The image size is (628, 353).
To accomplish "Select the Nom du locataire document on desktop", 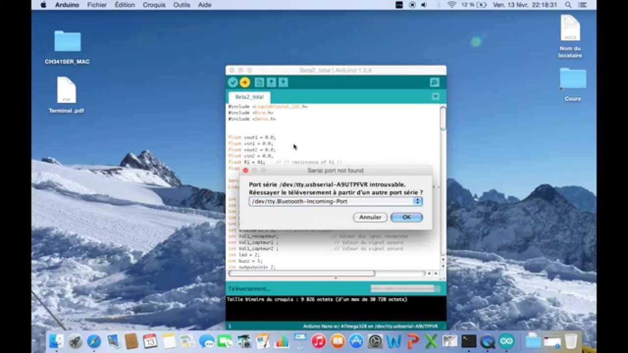I will click(570, 36).
